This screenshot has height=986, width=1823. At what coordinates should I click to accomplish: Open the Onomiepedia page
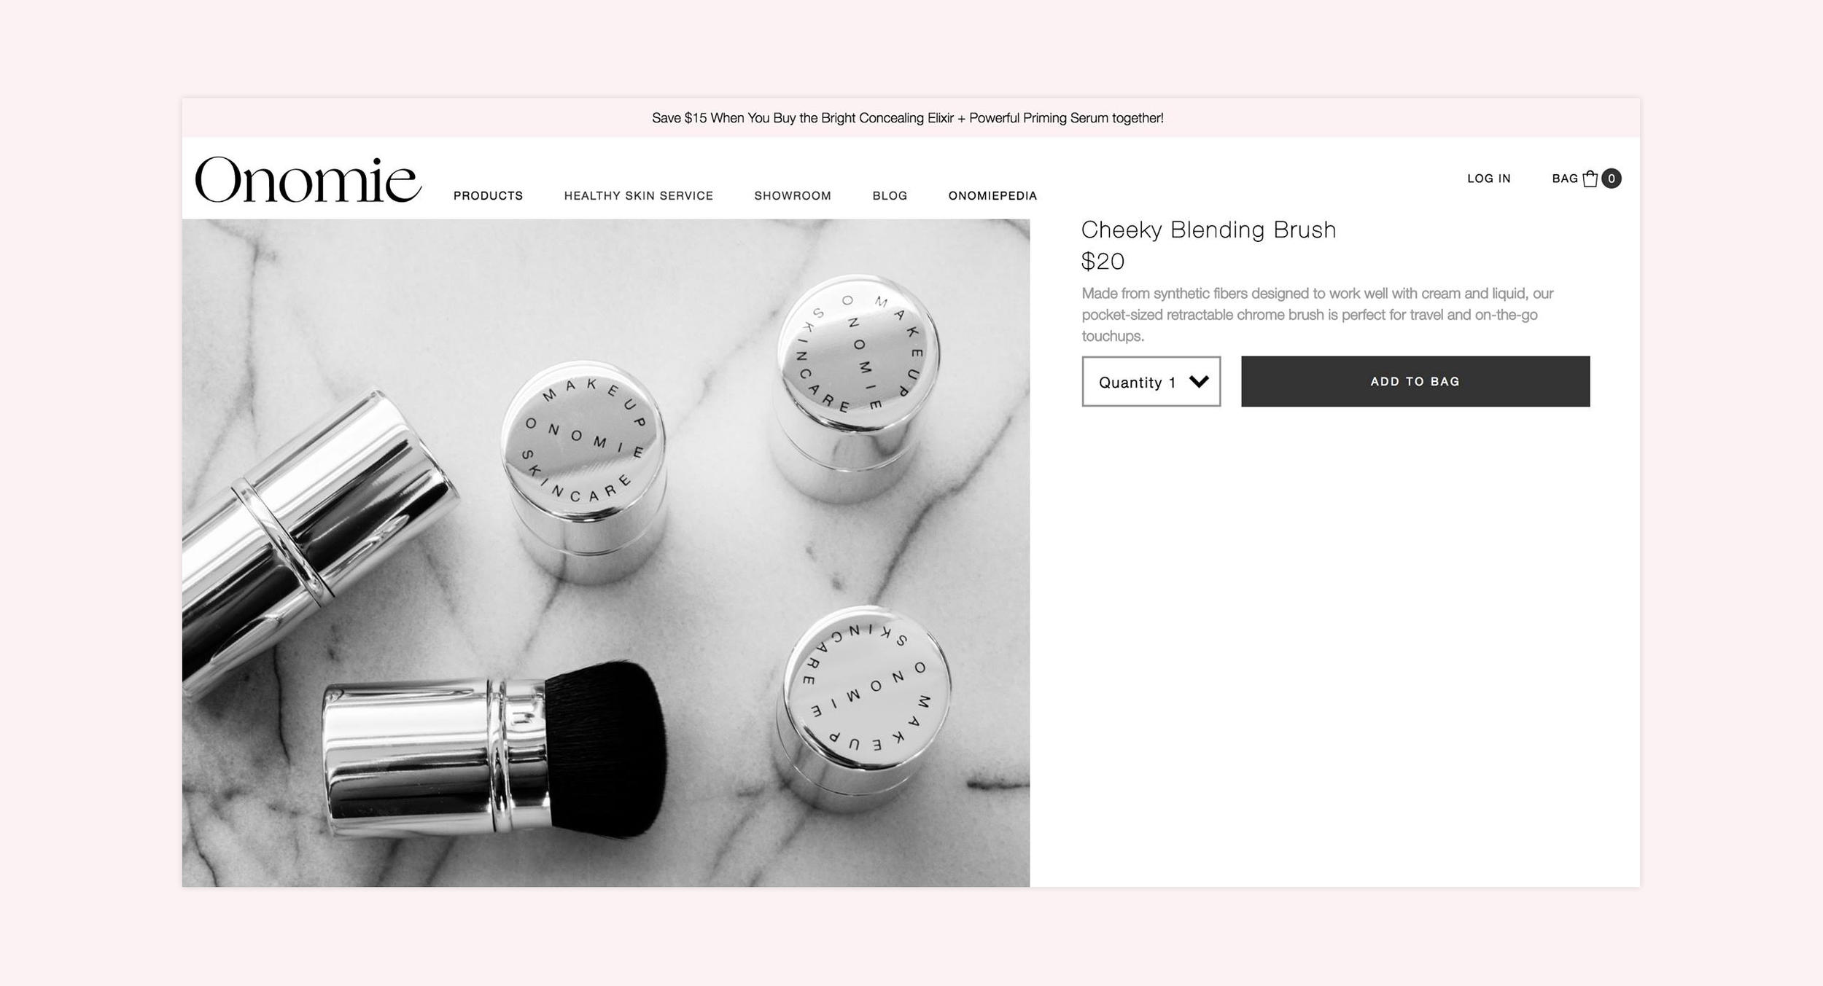[992, 195]
